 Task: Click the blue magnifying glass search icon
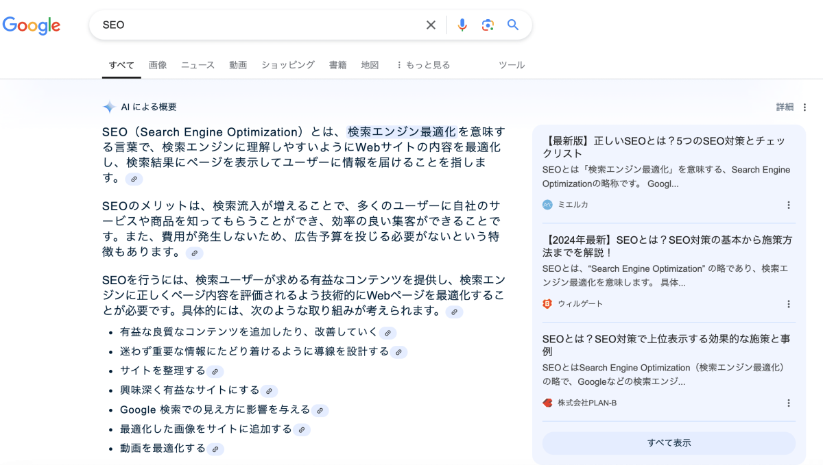[513, 25]
